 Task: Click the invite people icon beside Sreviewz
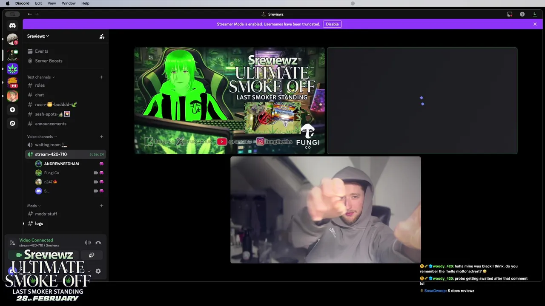tap(102, 37)
